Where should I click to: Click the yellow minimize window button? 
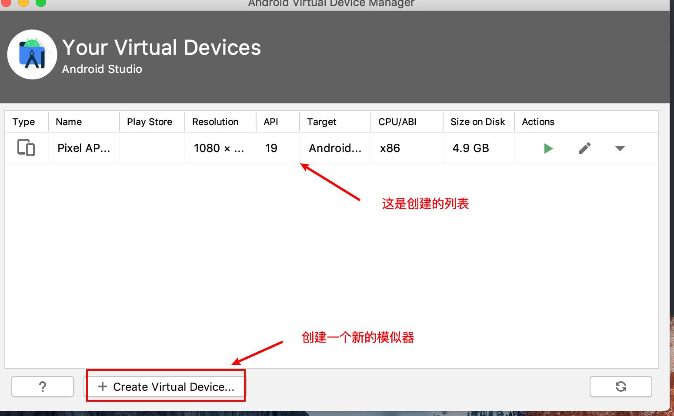[23, 2]
